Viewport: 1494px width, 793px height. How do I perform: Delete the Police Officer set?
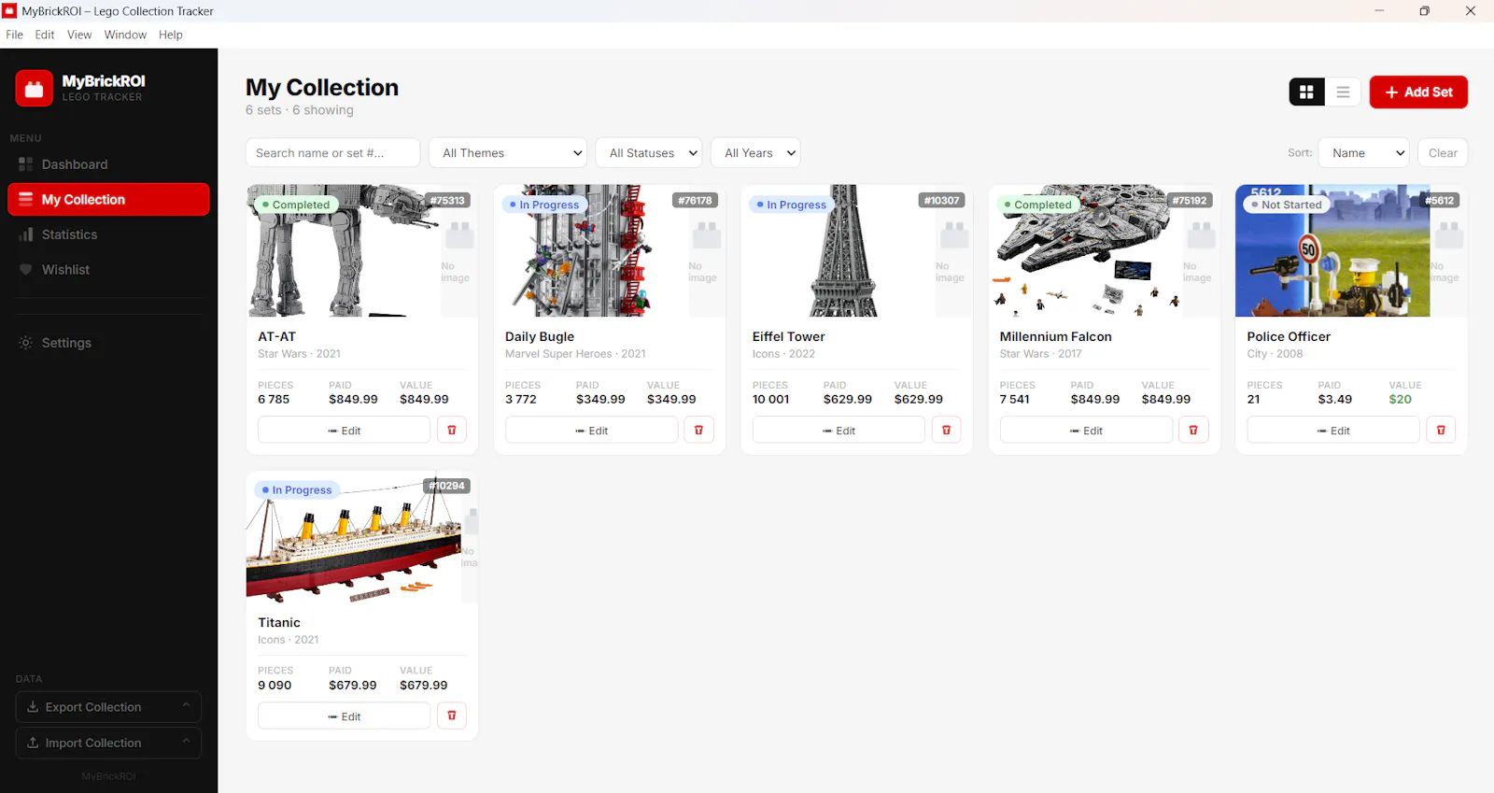1441,430
